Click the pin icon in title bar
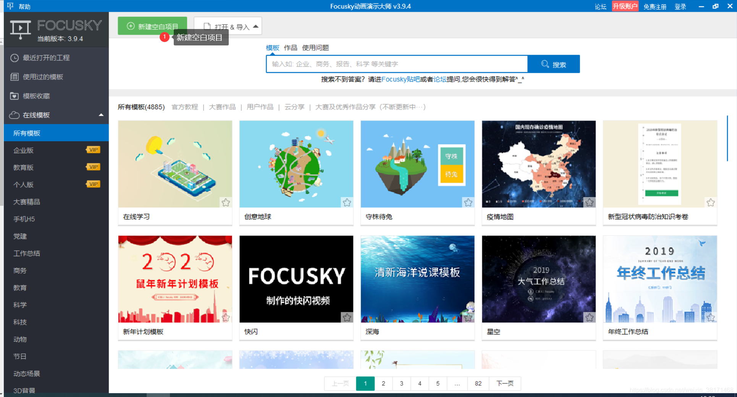 point(10,6)
